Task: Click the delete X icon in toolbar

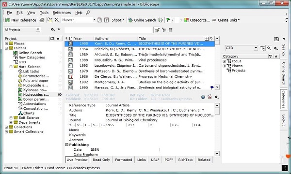Action: (57, 20)
